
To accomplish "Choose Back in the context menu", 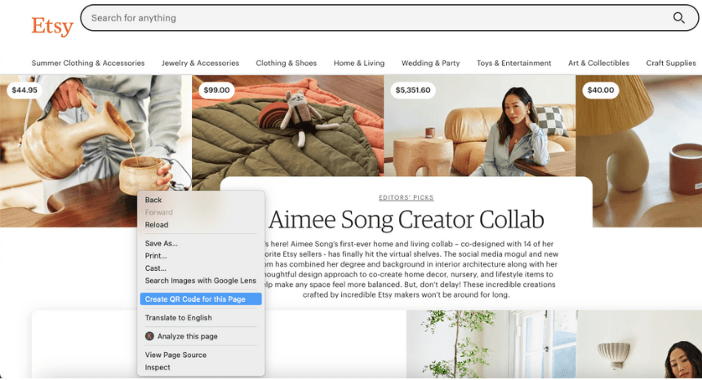I will click(201, 200).
